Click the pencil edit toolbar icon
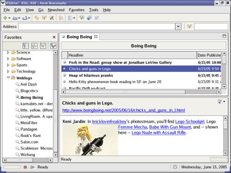231x173 pixels. point(52,18)
